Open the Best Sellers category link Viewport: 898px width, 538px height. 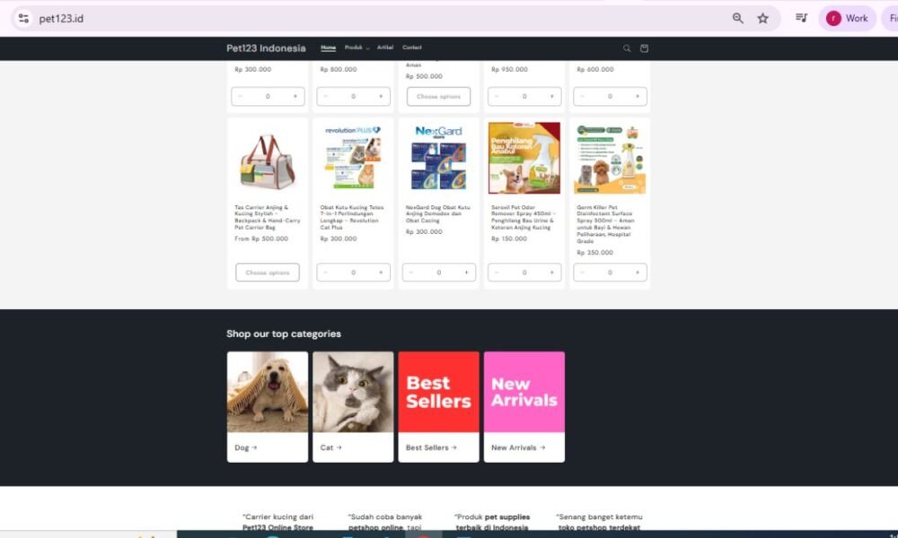(x=431, y=447)
